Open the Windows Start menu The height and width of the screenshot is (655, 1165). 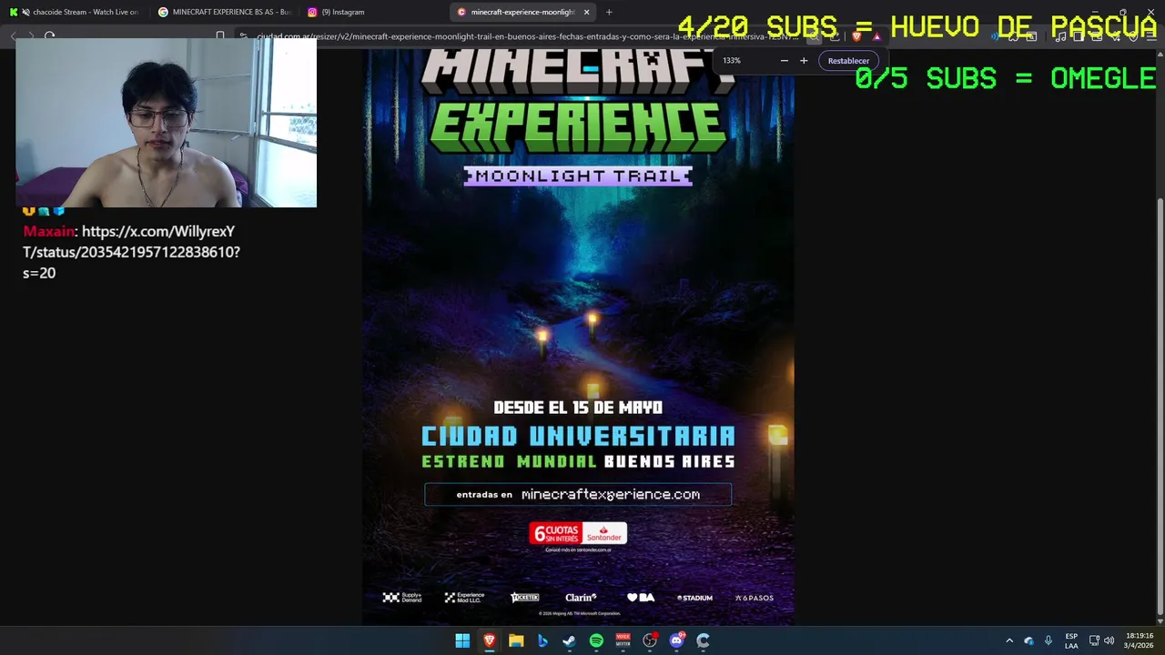[462, 640]
